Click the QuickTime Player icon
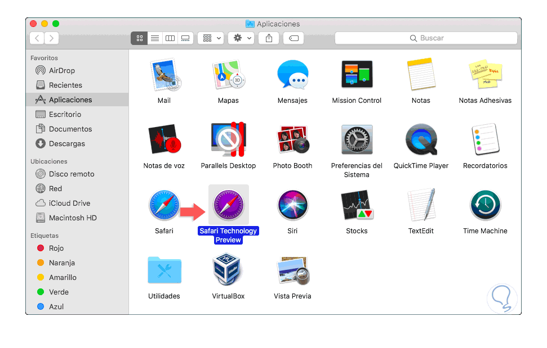 421,139
